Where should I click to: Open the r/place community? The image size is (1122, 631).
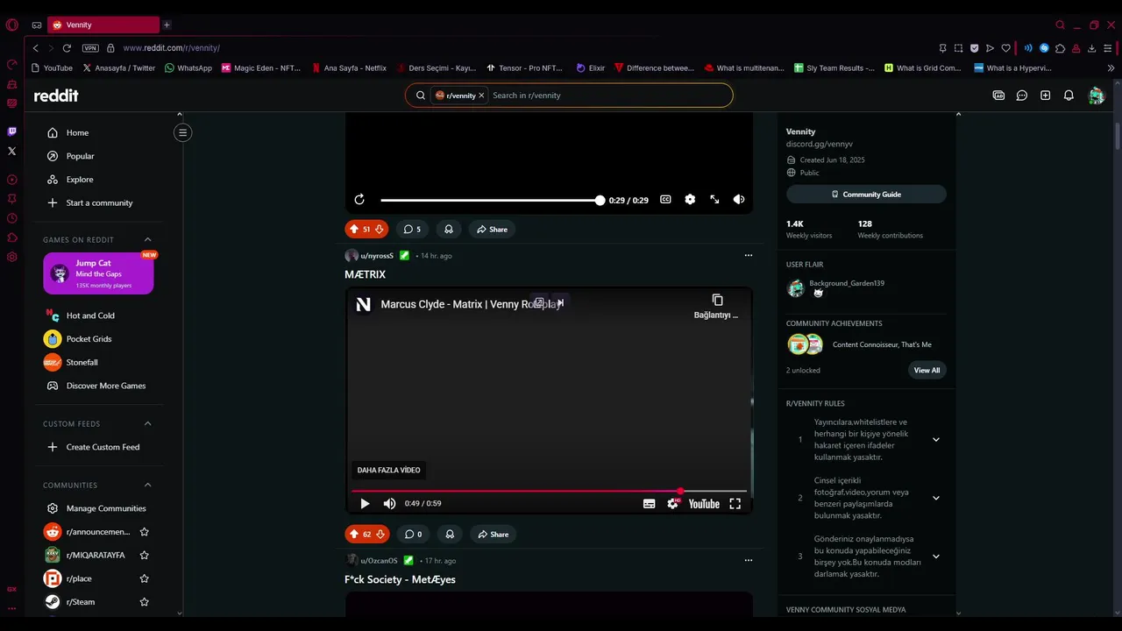point(79,578)
